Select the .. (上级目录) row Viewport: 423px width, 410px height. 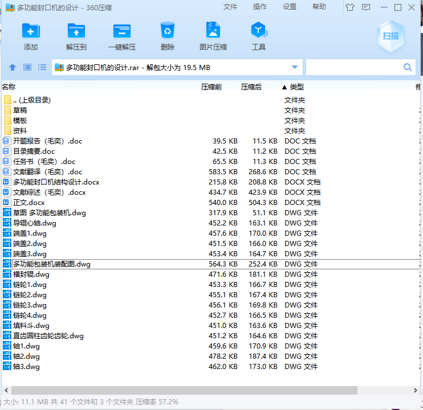tap(211, 100)
